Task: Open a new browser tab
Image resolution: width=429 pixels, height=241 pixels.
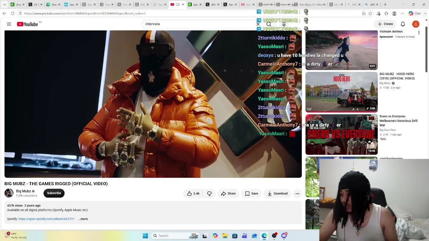Action: click(385, 5)
